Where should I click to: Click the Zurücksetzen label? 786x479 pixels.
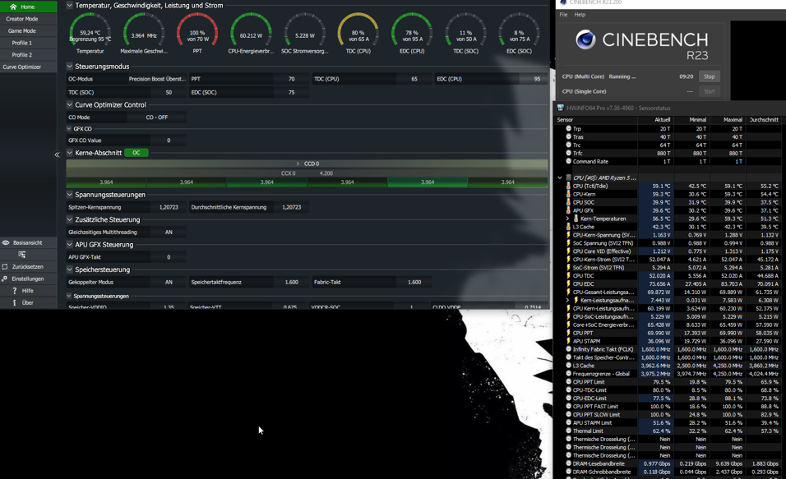pos(28,266)
